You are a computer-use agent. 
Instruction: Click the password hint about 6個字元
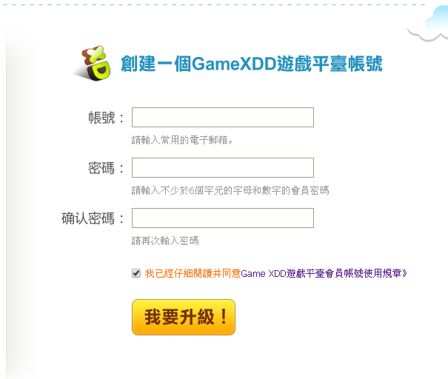230,190
